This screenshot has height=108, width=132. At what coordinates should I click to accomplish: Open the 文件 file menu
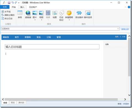[x=5, y=7]
